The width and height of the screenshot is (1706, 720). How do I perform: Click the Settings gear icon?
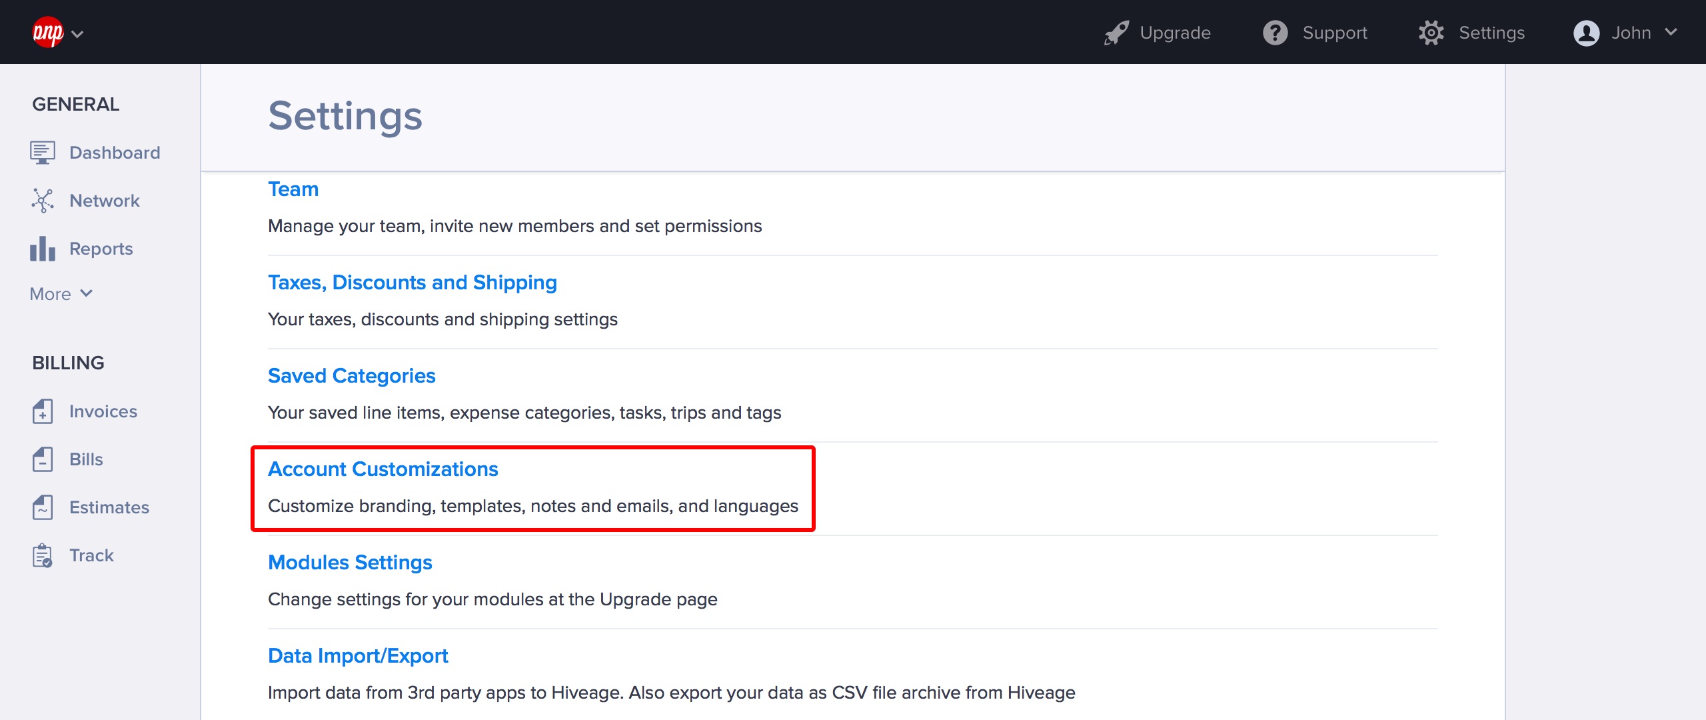1431,33
